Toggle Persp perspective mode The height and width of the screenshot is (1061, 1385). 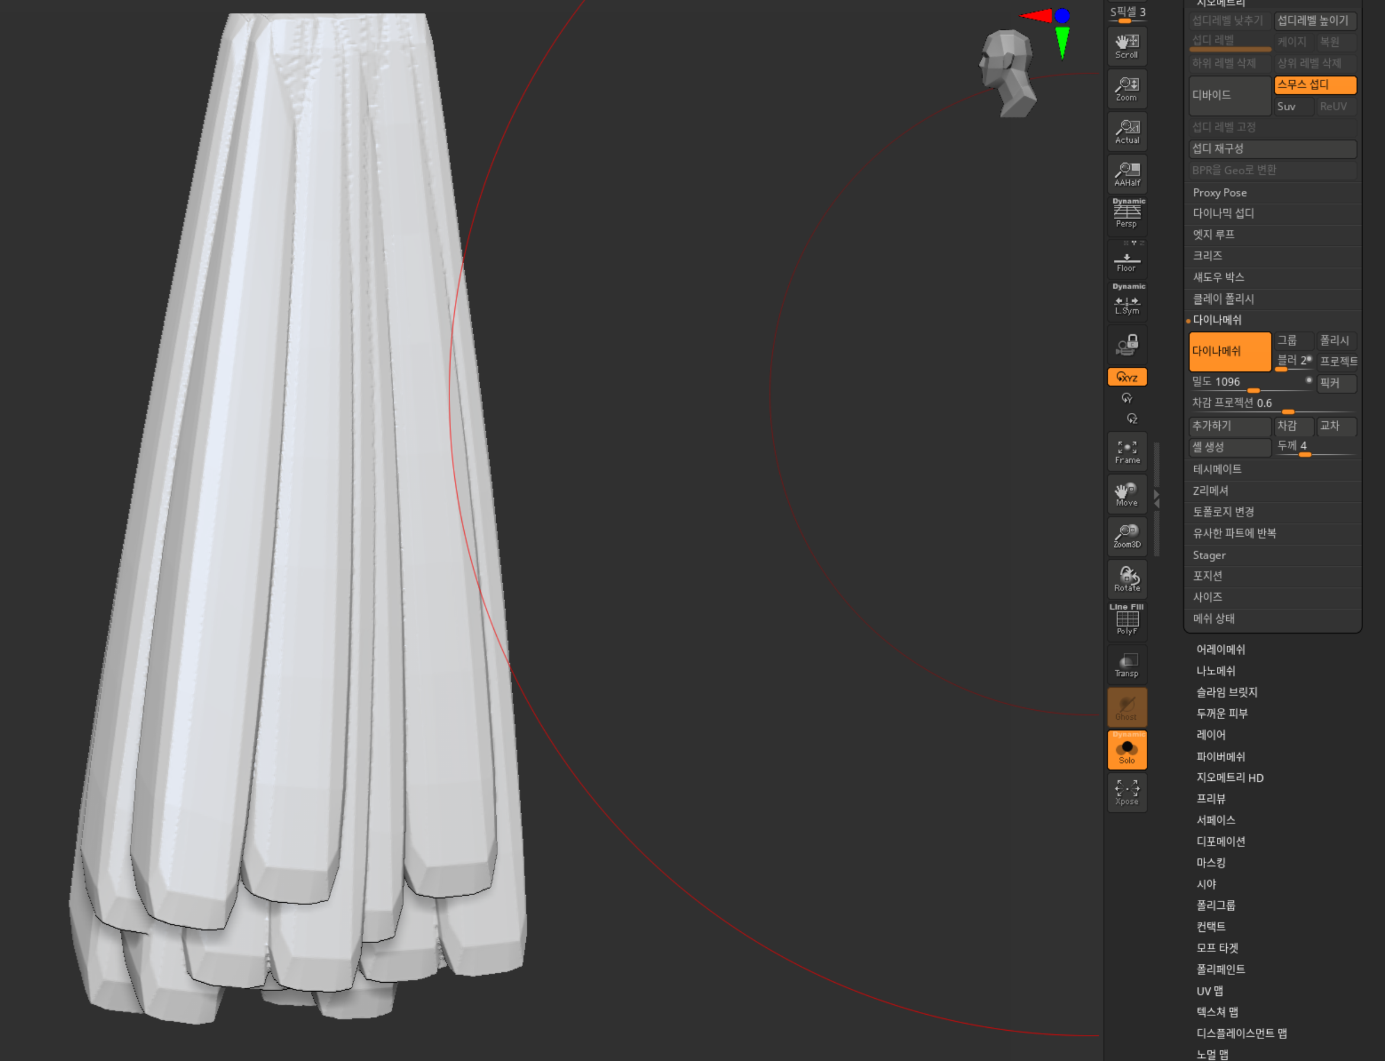[1127, 216]
